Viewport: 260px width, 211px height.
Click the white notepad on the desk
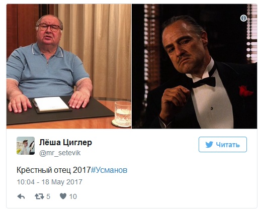coord(51,104)
